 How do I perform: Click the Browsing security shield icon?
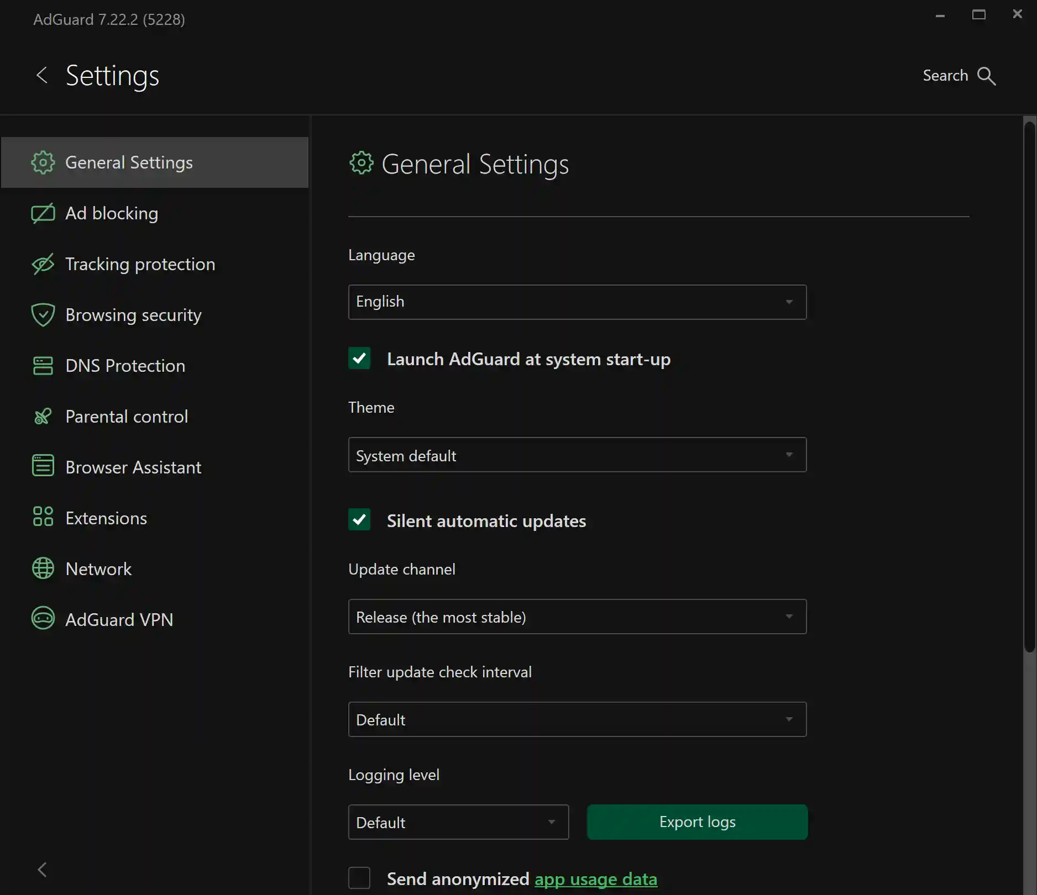click(x=43, y=315)
